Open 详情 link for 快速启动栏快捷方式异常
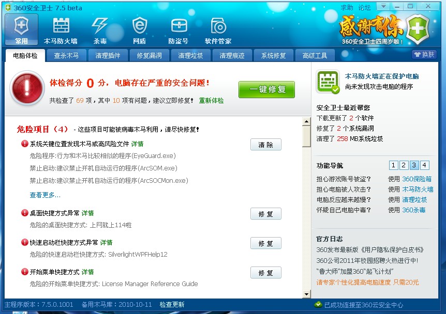 (x=107, y=242)
